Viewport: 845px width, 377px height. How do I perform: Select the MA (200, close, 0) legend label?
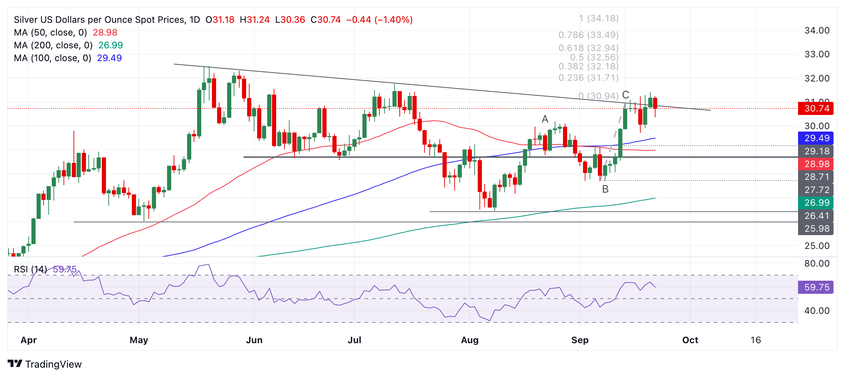click(53, 45)
